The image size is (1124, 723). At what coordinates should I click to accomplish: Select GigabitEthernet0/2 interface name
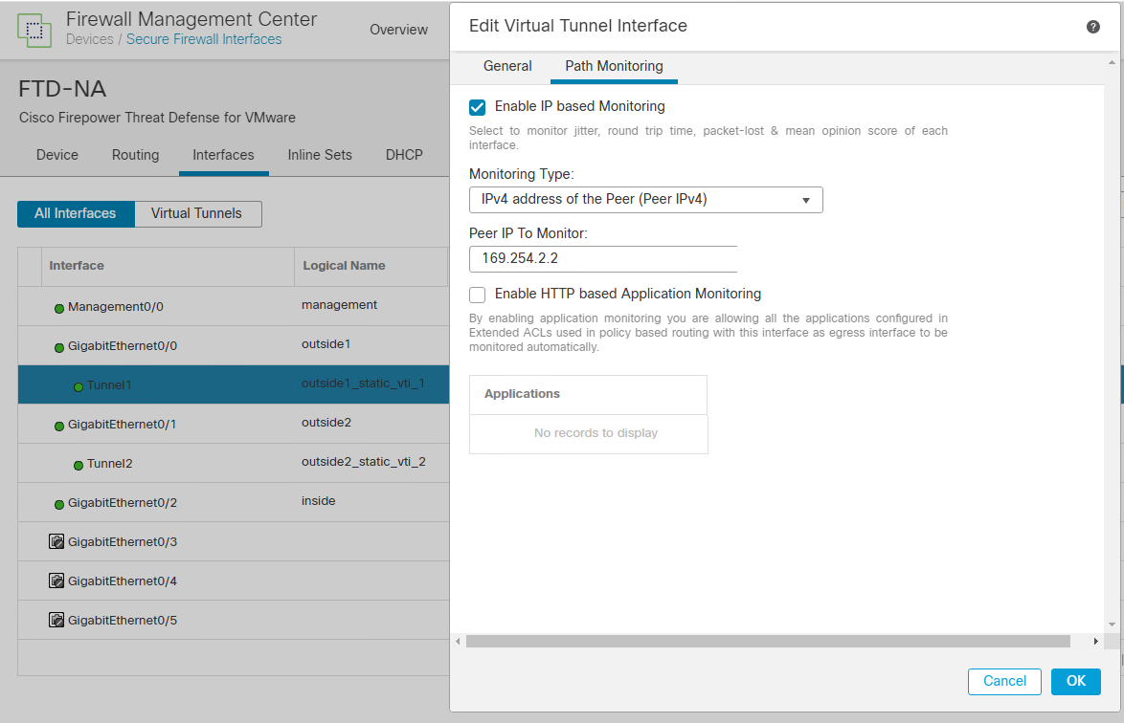[123, 502]
